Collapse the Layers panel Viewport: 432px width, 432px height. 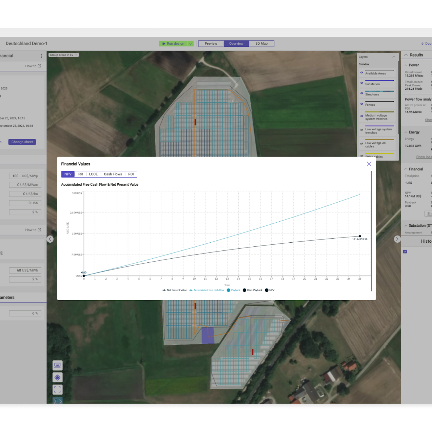[x=394, y=57]
